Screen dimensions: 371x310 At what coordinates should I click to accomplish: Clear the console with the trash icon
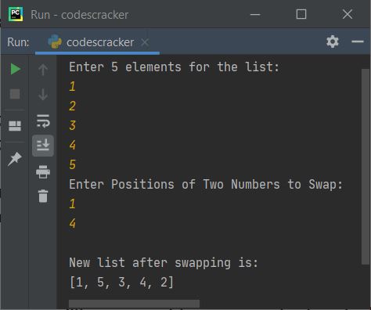(x=43, y=196)
